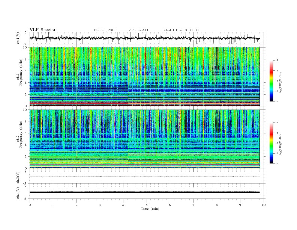Click the "-7" value on ch.2 colorbar

(277, 163)
